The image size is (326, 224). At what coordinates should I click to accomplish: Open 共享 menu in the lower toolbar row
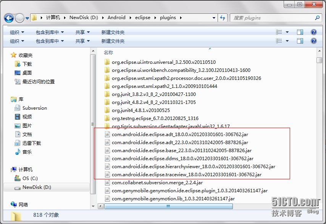click(x=82, y=41)
